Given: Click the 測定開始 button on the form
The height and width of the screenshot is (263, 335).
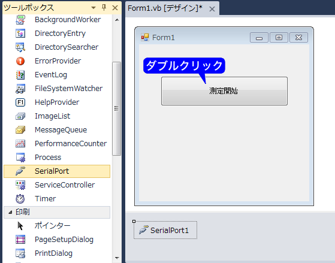Looking at the screenshot, I should coord(224,91).
